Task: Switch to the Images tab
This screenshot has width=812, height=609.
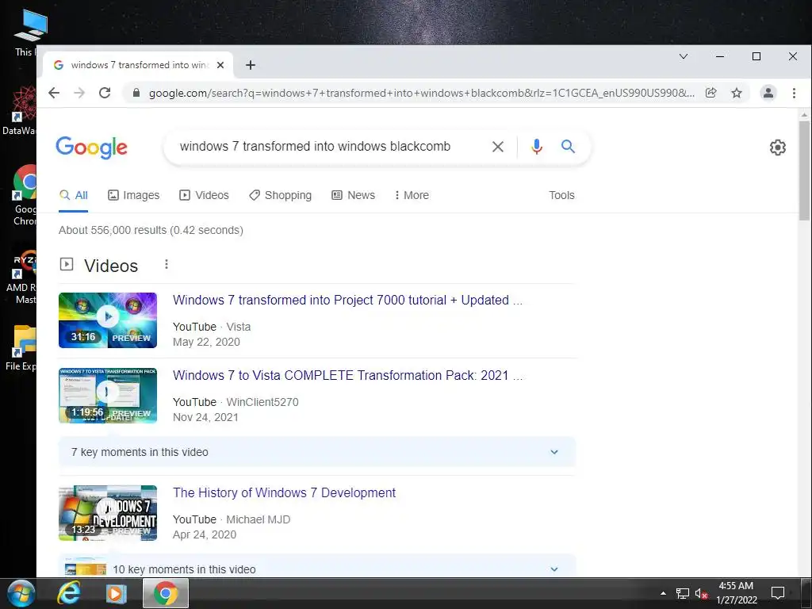Action: point(133,195)
